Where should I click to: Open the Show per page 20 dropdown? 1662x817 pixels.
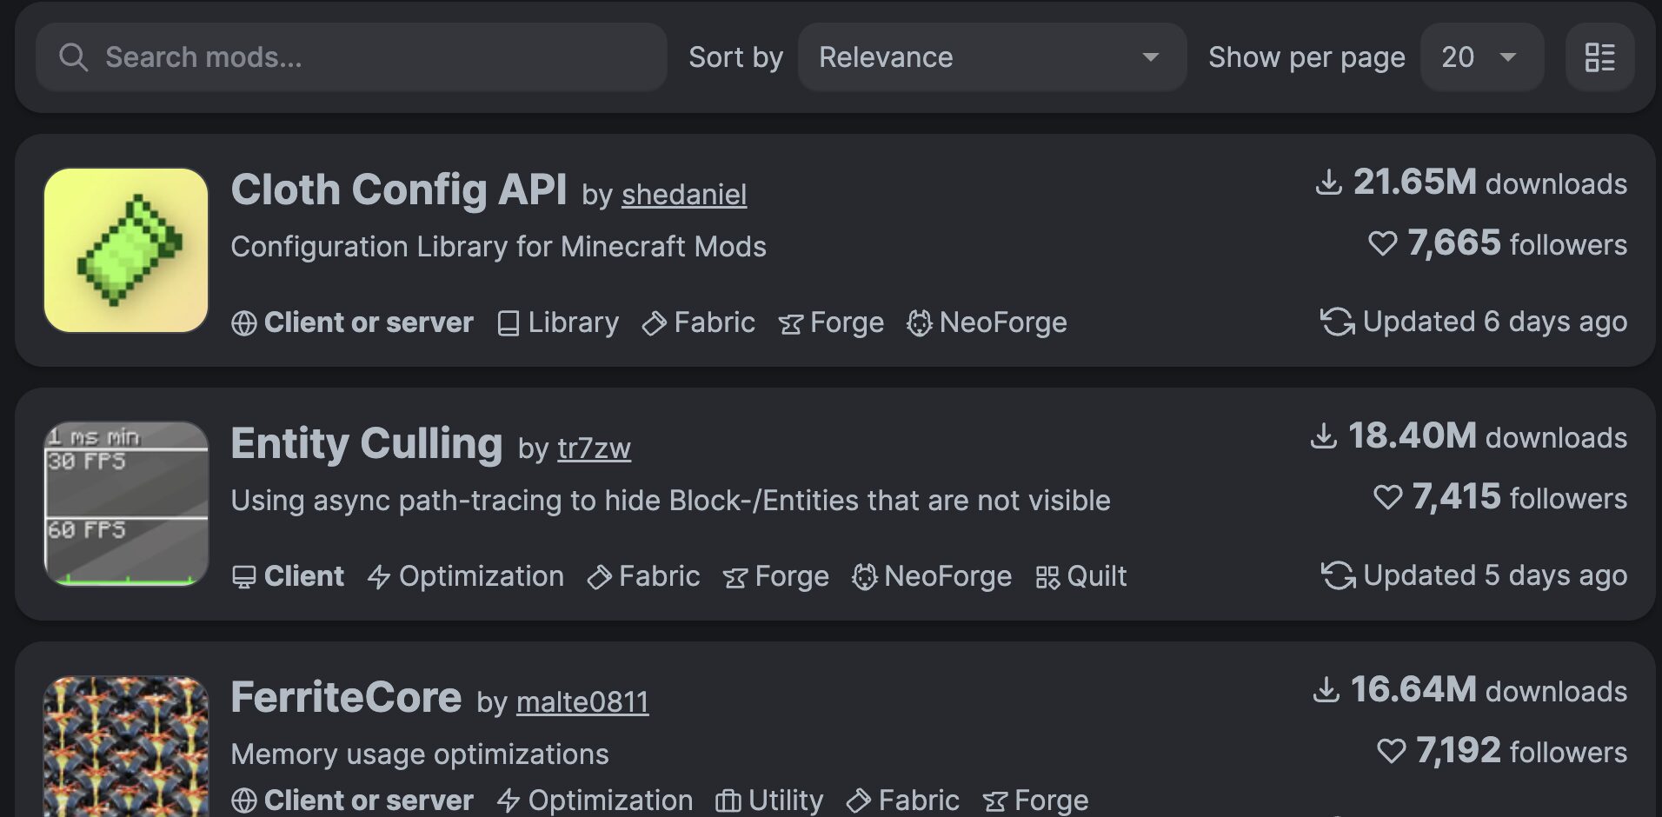1481,57
